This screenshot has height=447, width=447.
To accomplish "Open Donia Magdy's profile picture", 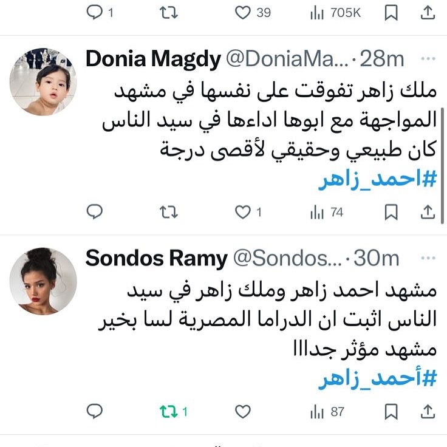I will pos(43,82).
